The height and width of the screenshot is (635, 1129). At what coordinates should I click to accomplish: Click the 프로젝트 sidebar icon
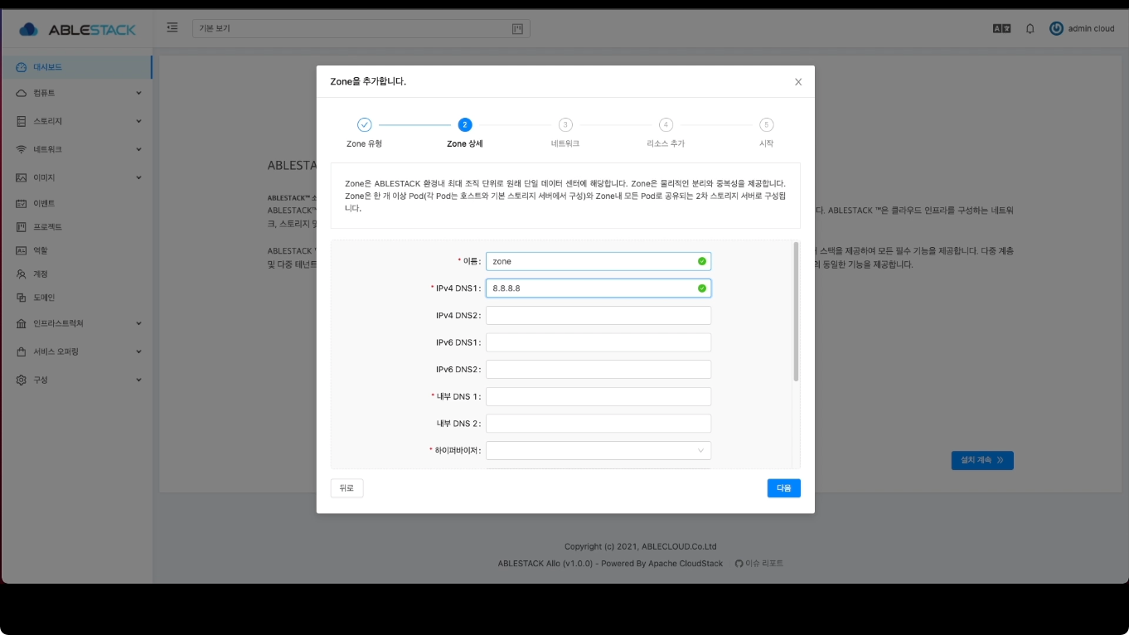[x=22, y=226]
